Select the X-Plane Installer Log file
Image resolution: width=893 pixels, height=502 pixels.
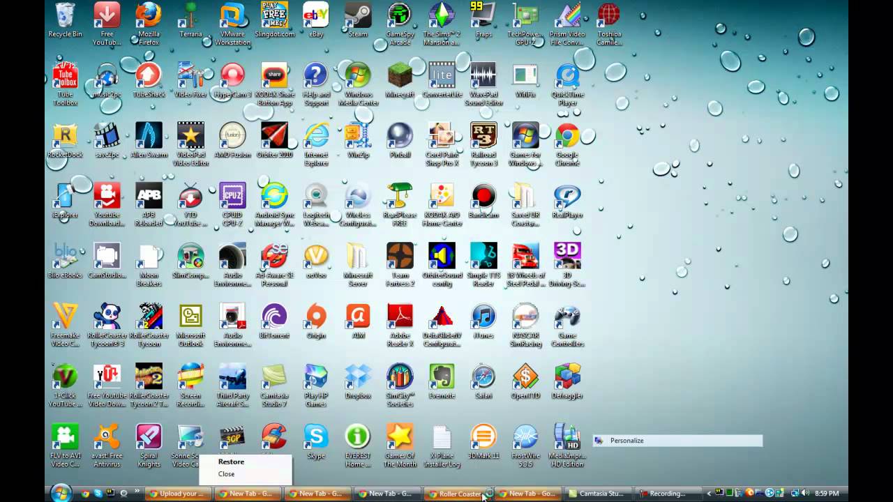tap(442, 446)
